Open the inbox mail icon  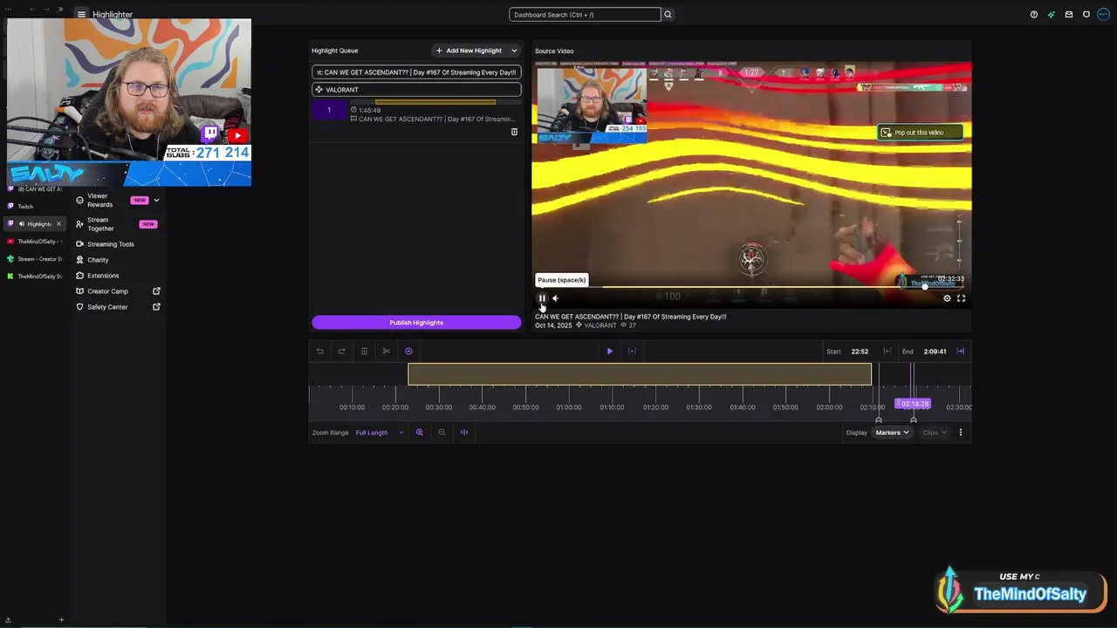(x=1069, y=14)
